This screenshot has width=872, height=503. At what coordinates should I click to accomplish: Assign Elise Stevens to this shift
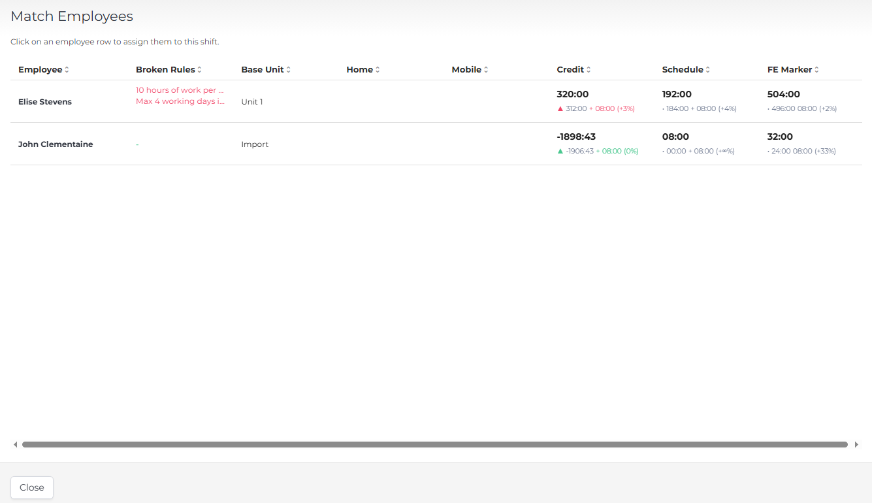tap(45, 102)
